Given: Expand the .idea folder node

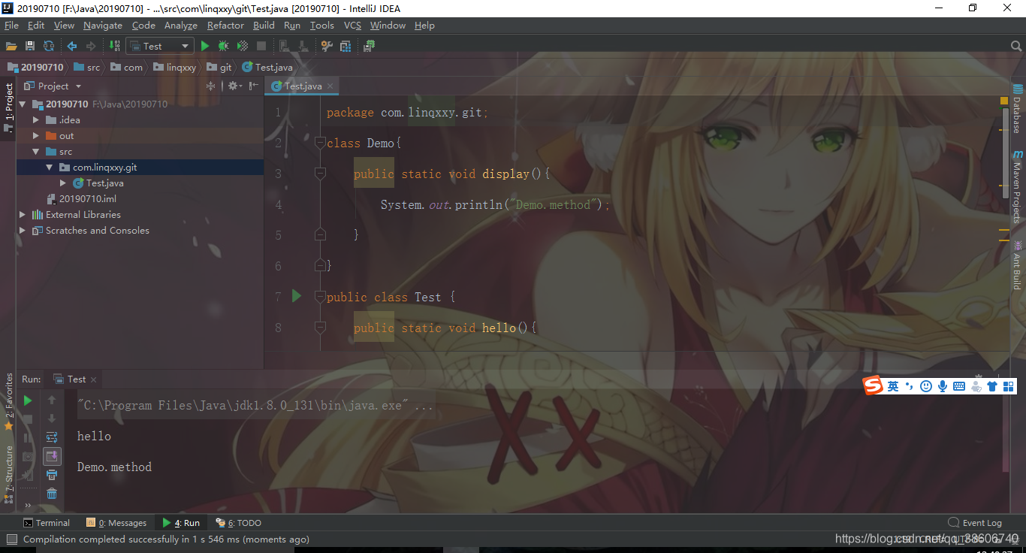Looking at the screenshot, I should click(x=36, y=119).
